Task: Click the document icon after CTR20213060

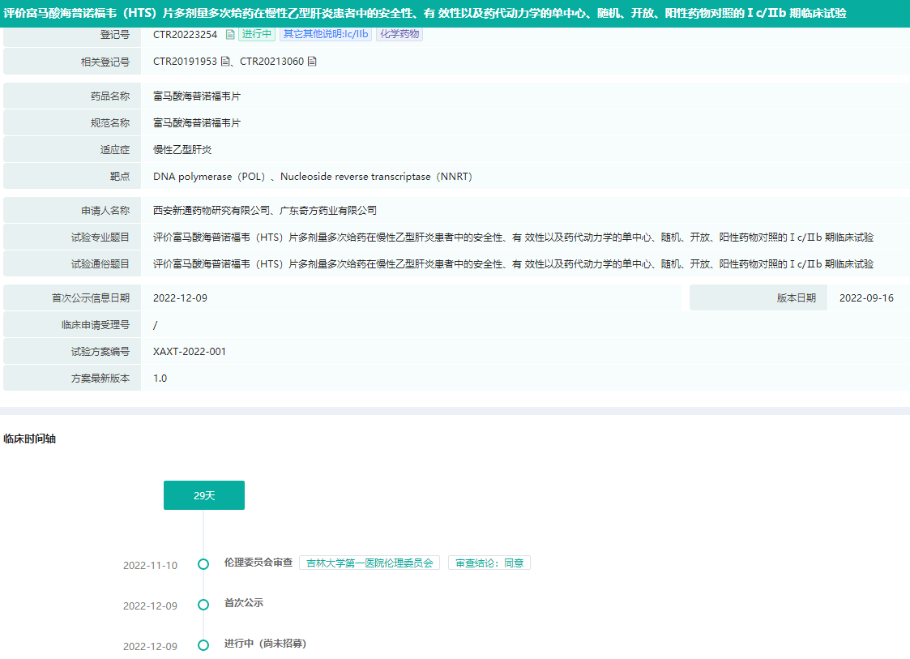Action: pos(312,61)
